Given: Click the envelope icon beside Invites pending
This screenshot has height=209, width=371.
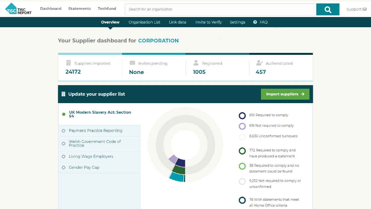Looking at the screenshot, I should (132, 63).
